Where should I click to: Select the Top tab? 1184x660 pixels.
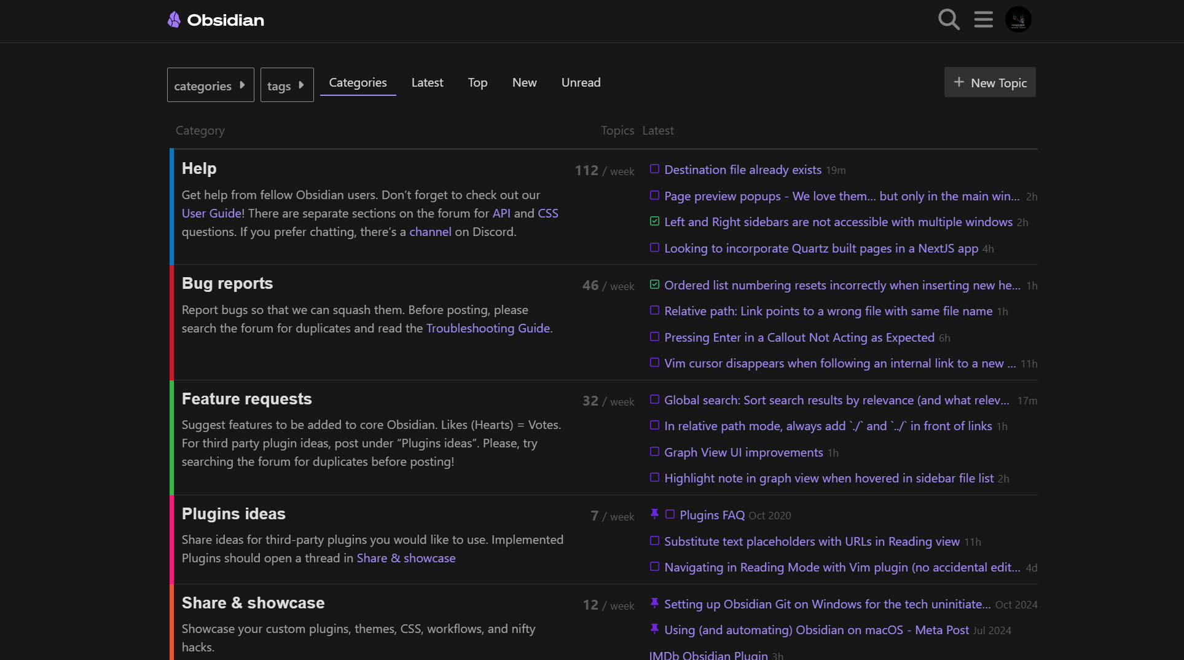[477, 82]
